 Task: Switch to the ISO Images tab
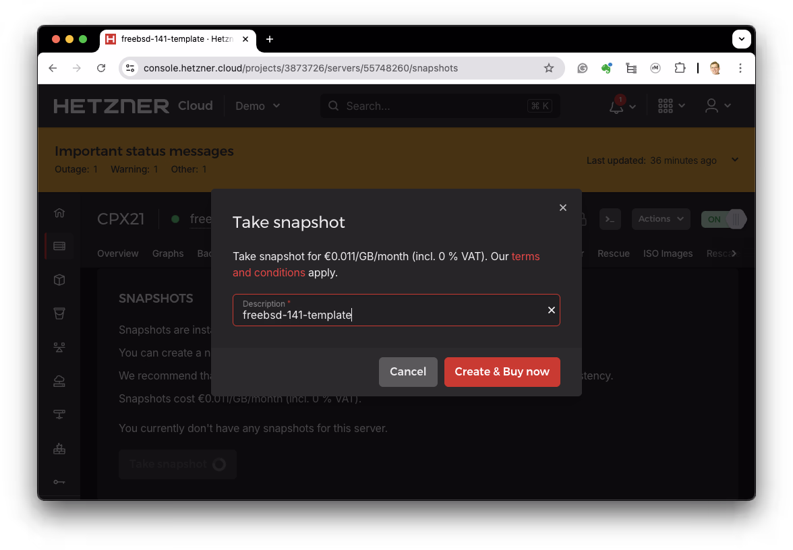(x=668, y=253)
